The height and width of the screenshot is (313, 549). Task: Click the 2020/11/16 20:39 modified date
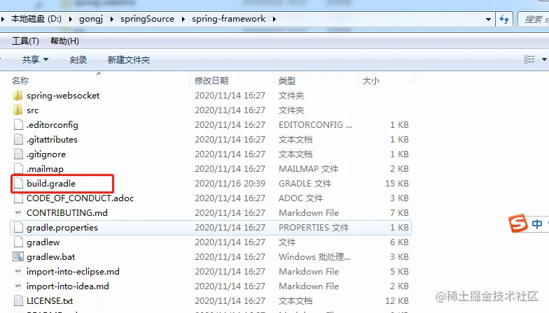(x=230, y=183)
